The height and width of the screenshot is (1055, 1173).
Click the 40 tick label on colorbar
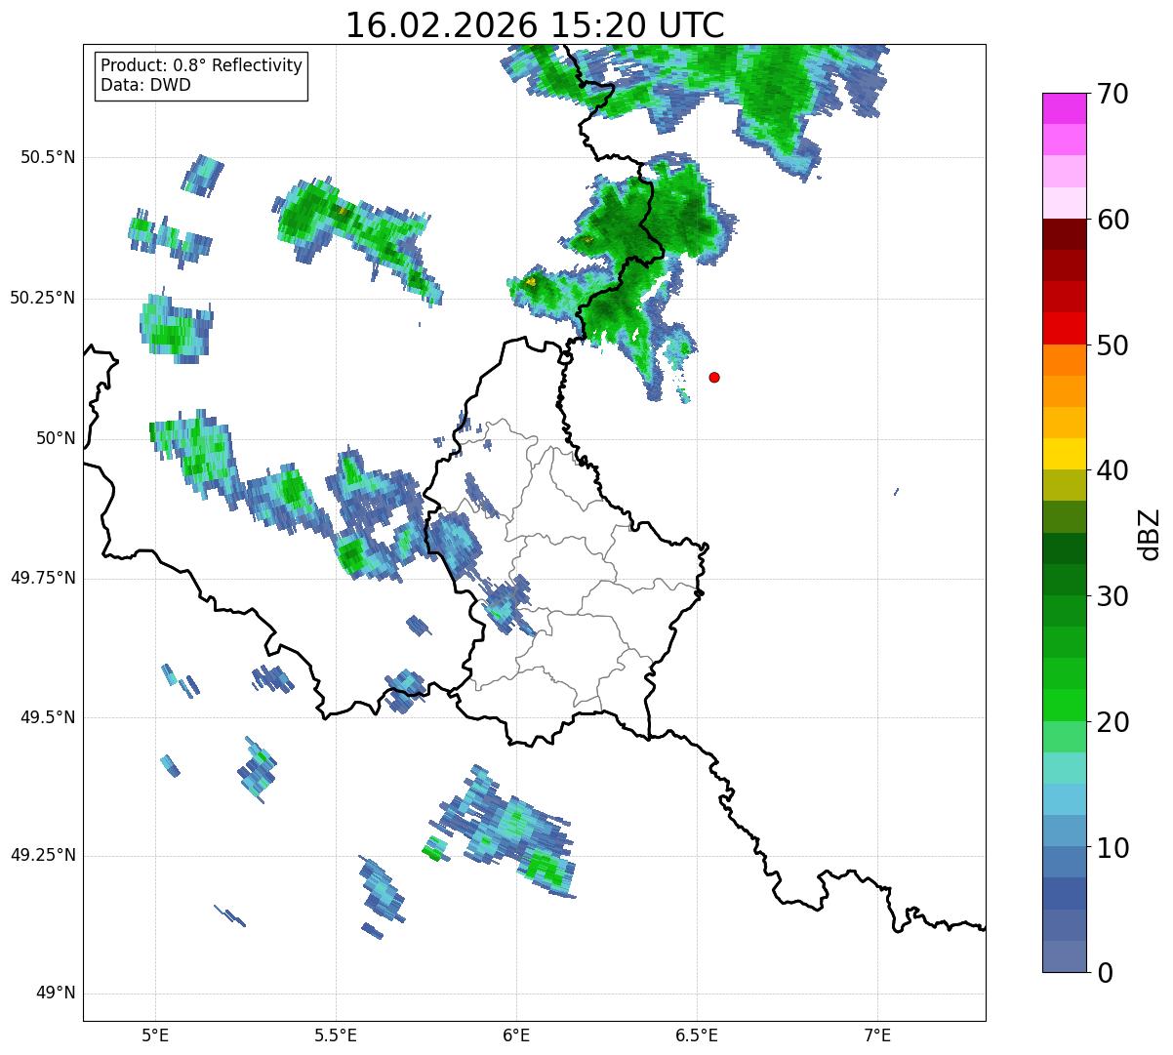(x=1112, y=470)
